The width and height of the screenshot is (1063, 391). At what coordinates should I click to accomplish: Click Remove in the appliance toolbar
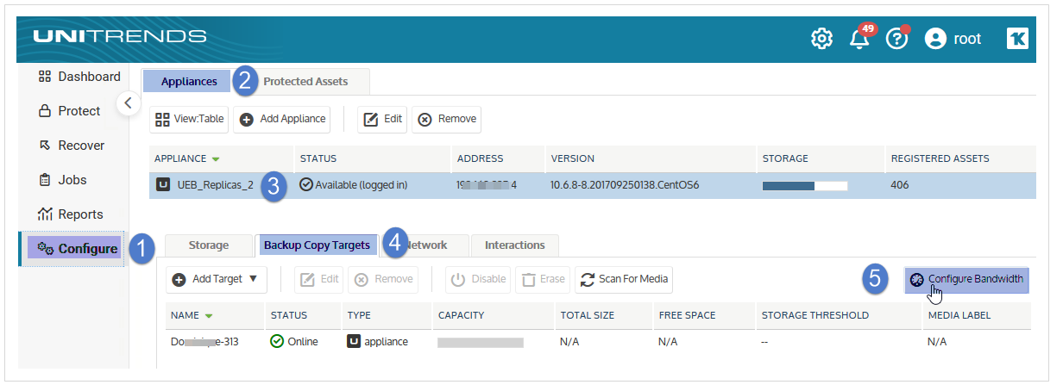click(446, 119)
